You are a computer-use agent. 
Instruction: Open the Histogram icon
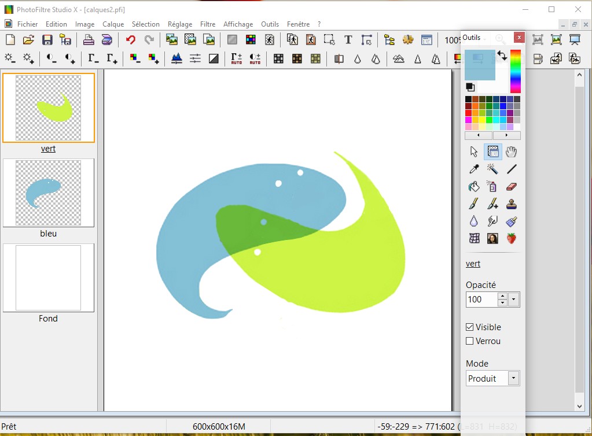point(177,58)
